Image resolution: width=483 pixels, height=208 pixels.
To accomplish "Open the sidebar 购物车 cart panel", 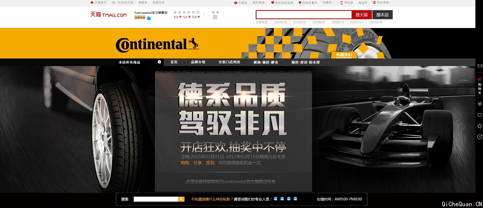I will tap(479, 86).
